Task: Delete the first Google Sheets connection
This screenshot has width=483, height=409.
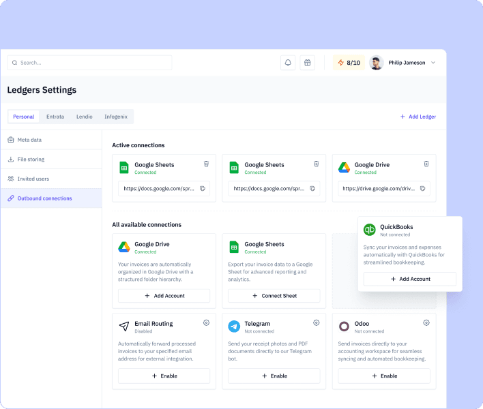Action: pos(206,164)
